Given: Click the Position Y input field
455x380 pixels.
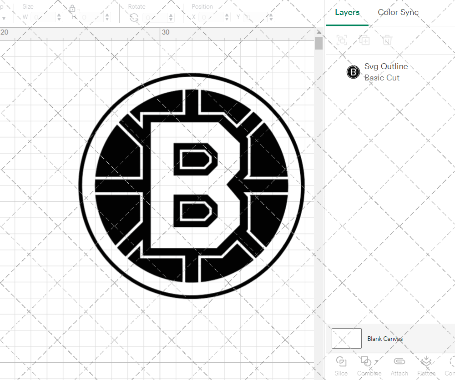Looking at the screenshot, I should point(255,17).
